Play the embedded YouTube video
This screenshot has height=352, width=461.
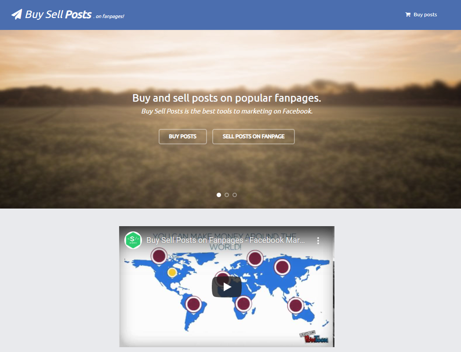click(x=227, y=287)
